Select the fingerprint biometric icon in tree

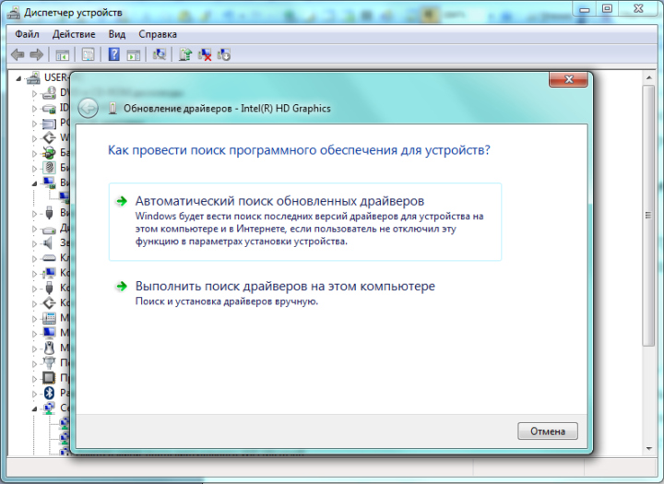pos(49,168)
